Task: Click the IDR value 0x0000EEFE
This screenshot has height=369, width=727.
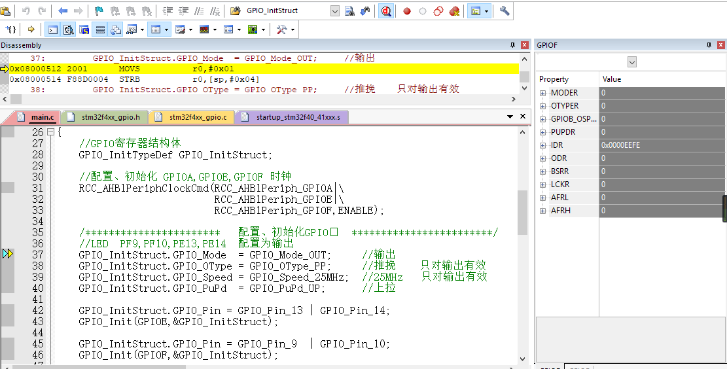Action: click(620, 145)
